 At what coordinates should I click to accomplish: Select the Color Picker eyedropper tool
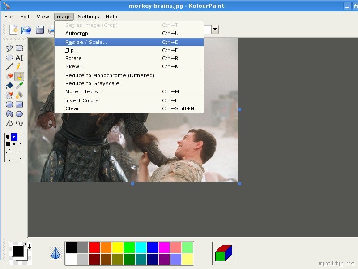click(19, 86)
